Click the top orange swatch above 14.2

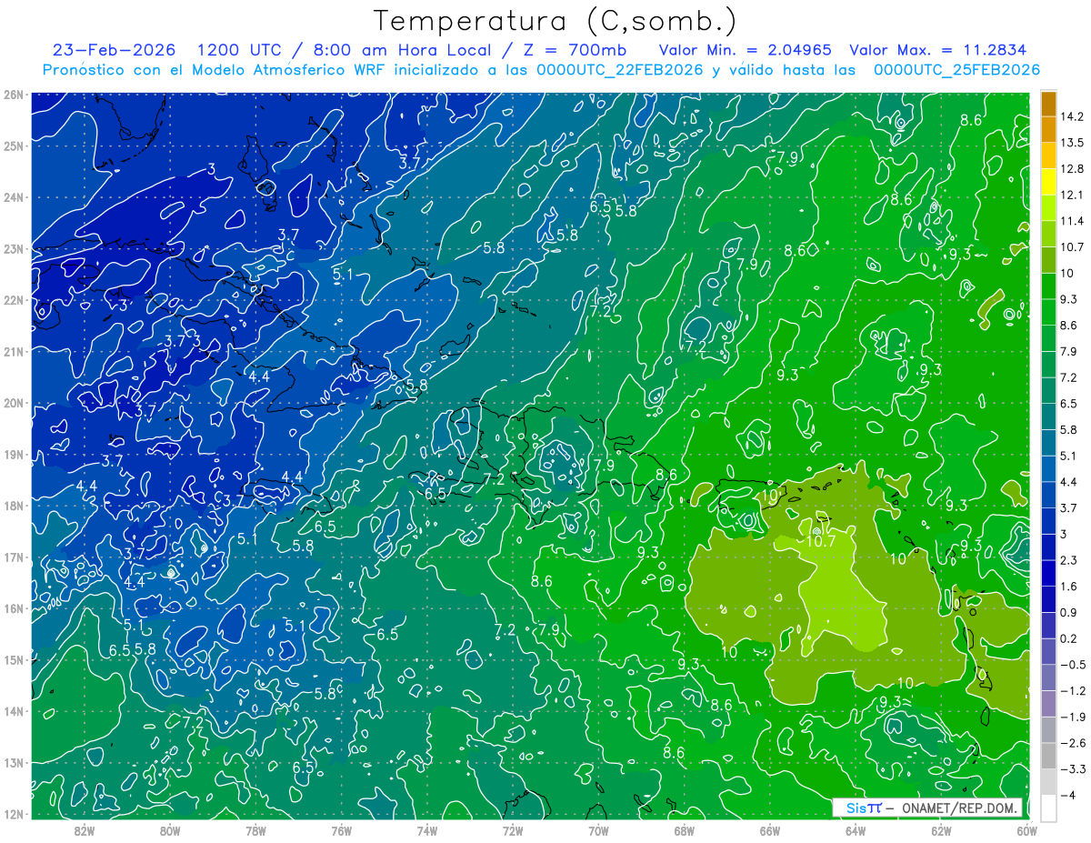click(1049, 103)
